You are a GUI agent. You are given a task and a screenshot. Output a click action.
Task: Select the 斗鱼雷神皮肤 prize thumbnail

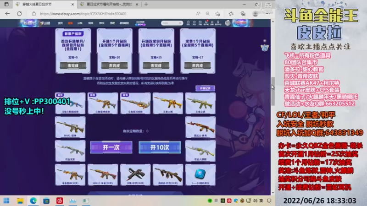pos(103,103)
